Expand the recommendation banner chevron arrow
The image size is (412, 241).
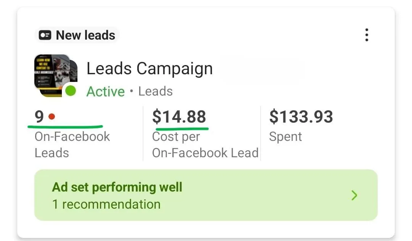point(354,195)
